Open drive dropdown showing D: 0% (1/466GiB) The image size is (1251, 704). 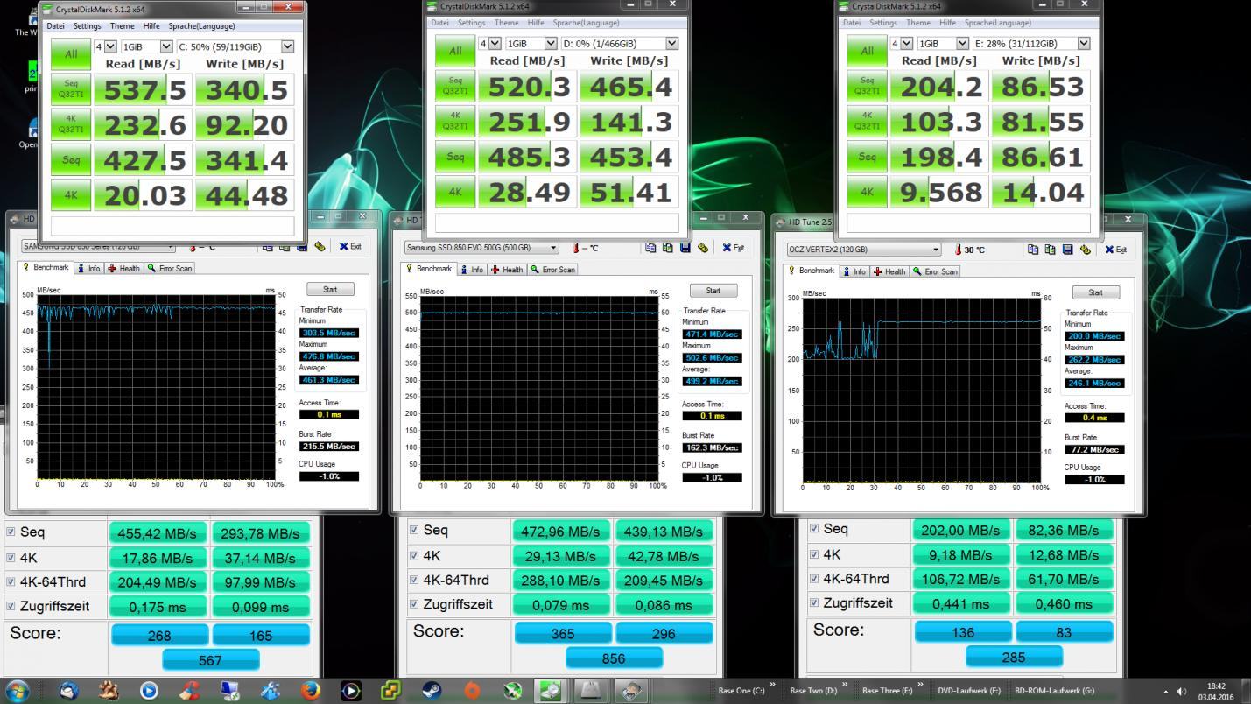pyautogui.click(x=620, y=43)
